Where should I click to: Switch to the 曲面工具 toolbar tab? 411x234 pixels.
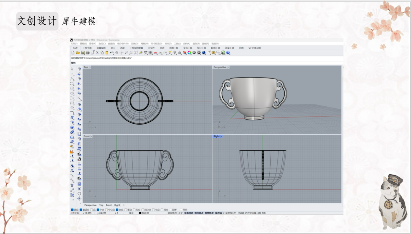[174, 48]
